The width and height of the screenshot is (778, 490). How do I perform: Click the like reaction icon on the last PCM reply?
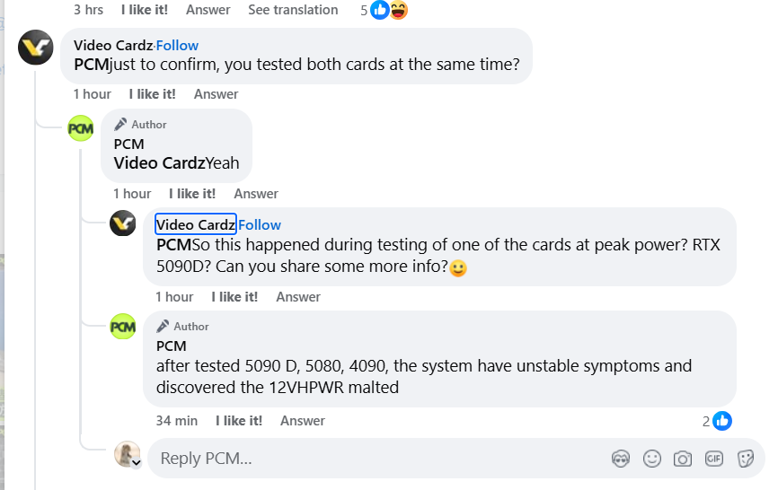coord(722,420)
